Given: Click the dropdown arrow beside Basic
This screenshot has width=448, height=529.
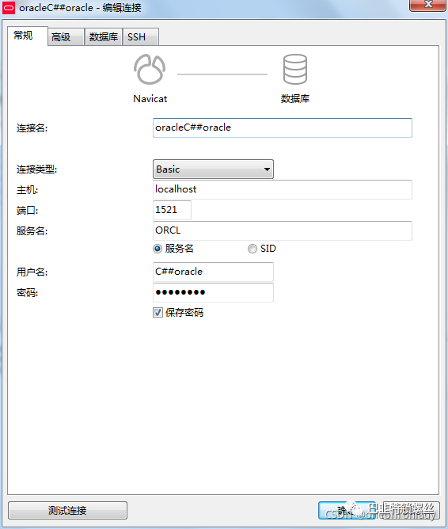Looking at the screenshot, I should [267, 169].
